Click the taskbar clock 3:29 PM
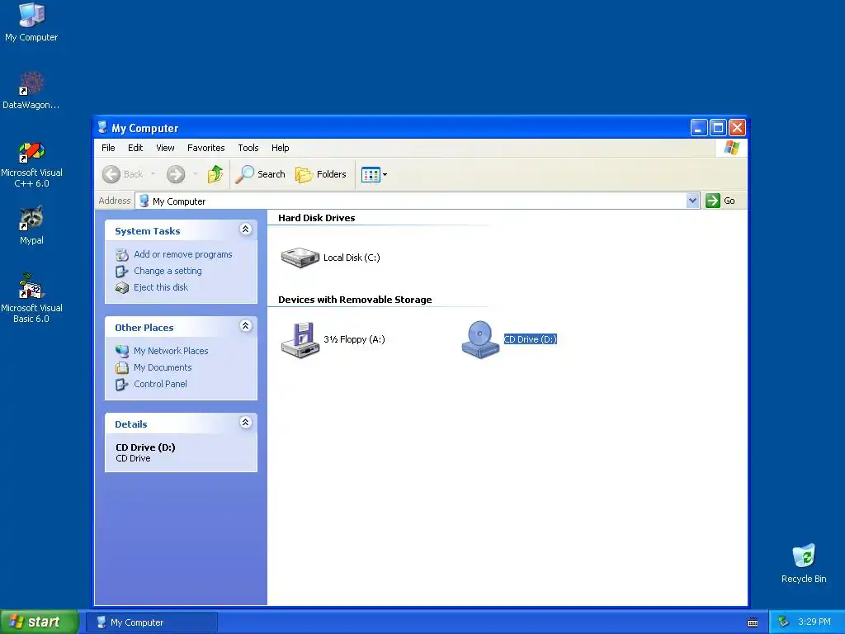The image size is (845, 634). [x=814, y=622]
